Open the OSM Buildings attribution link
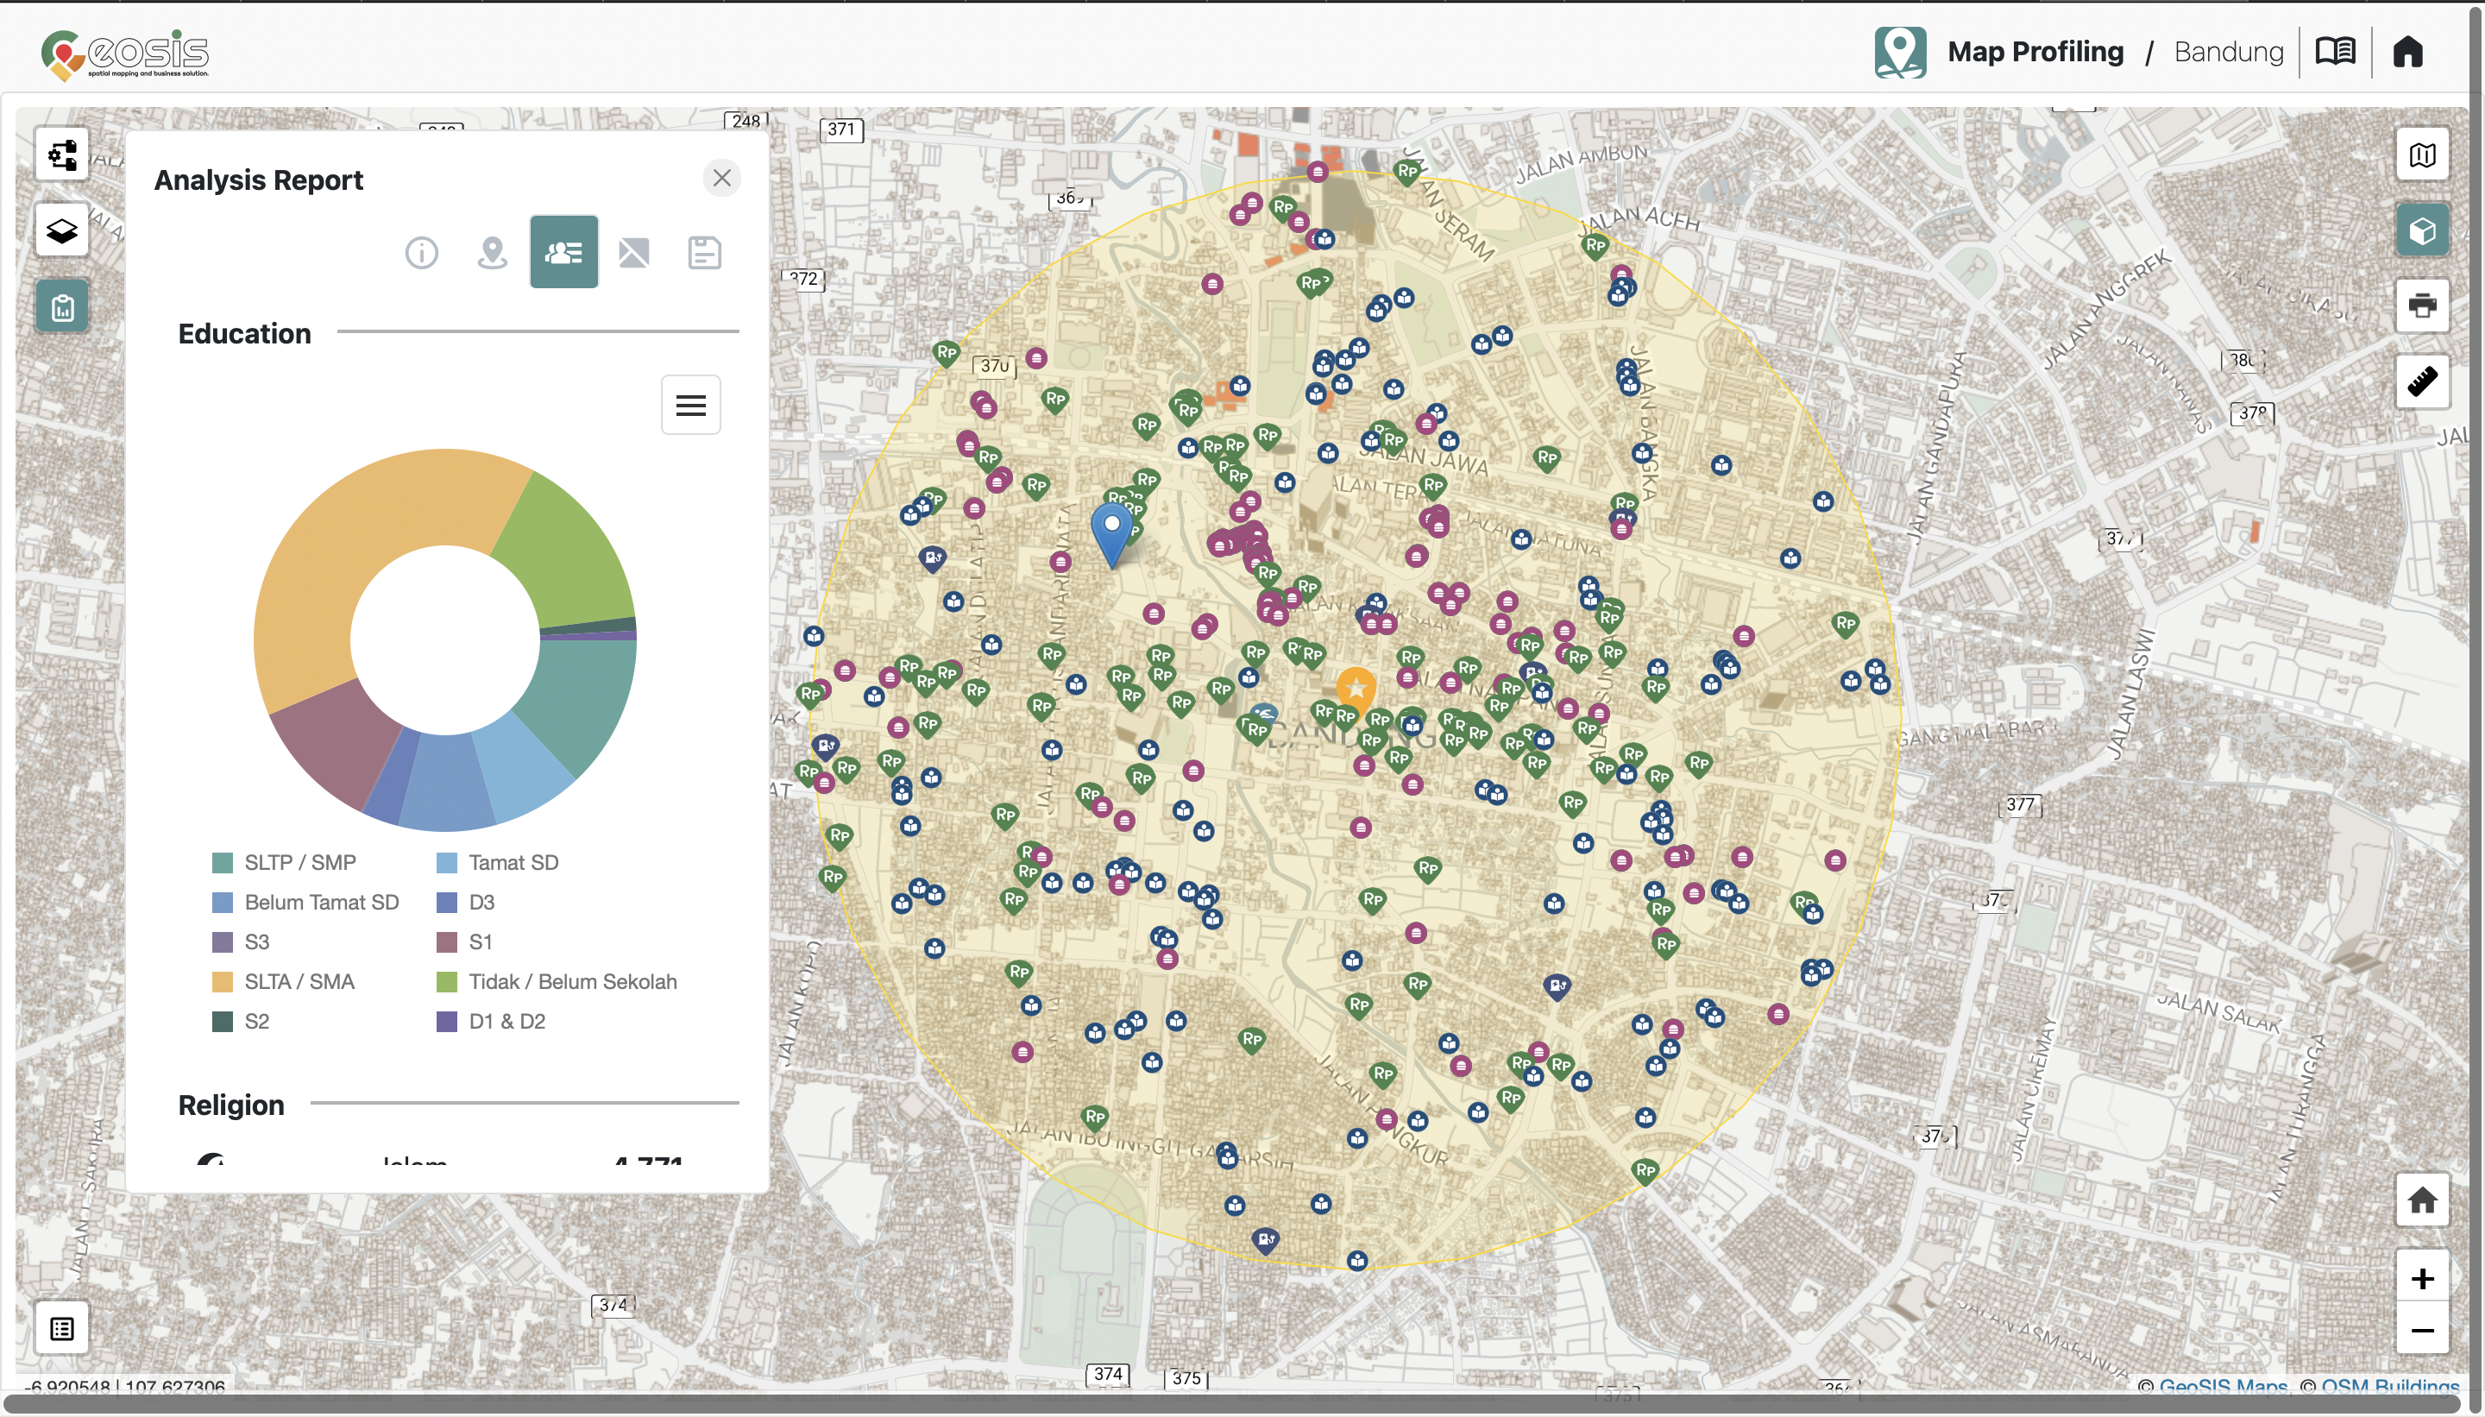Screen dimensions: 2485x1417 click(x=2389, y=1385)
